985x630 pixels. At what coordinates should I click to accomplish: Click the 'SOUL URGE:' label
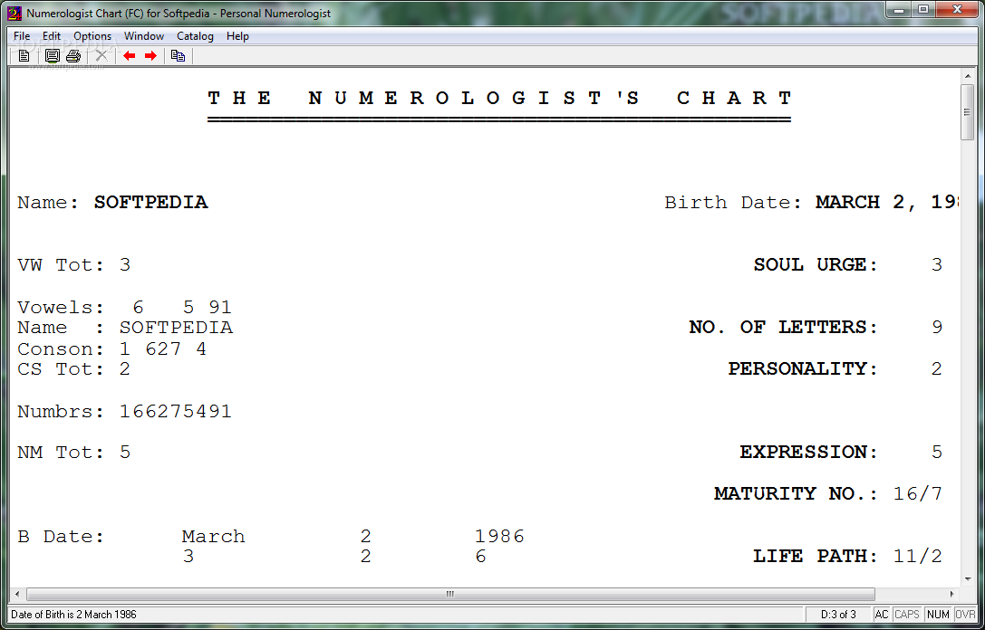coord(816,265)
